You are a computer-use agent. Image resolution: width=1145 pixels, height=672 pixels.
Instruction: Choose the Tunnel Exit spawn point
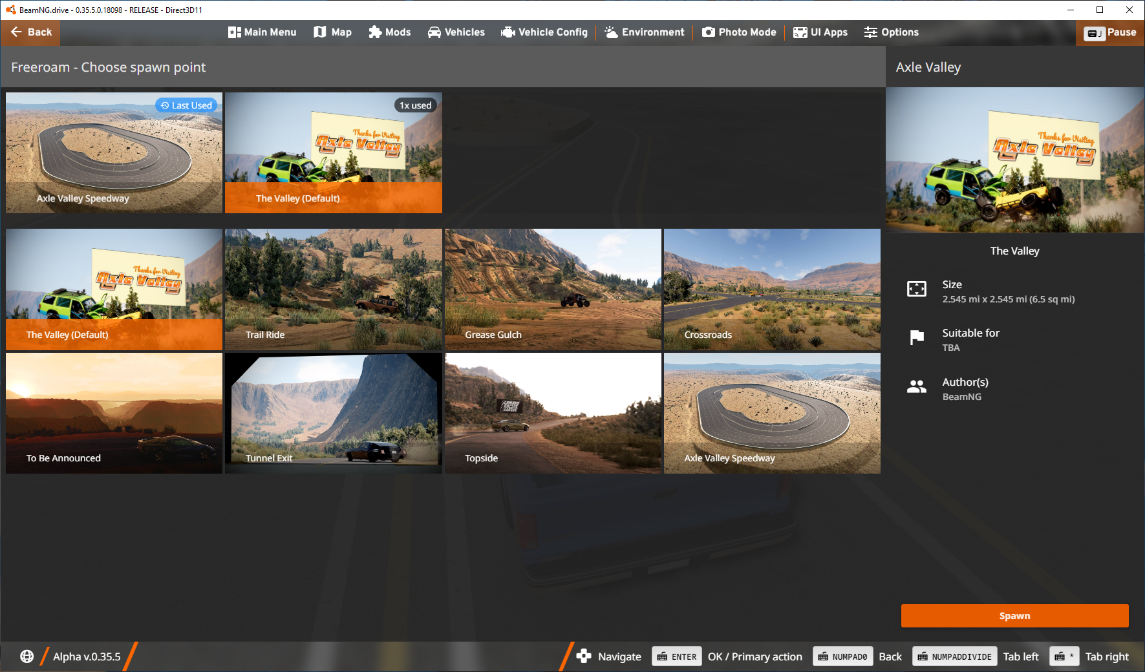pos(334,413)
